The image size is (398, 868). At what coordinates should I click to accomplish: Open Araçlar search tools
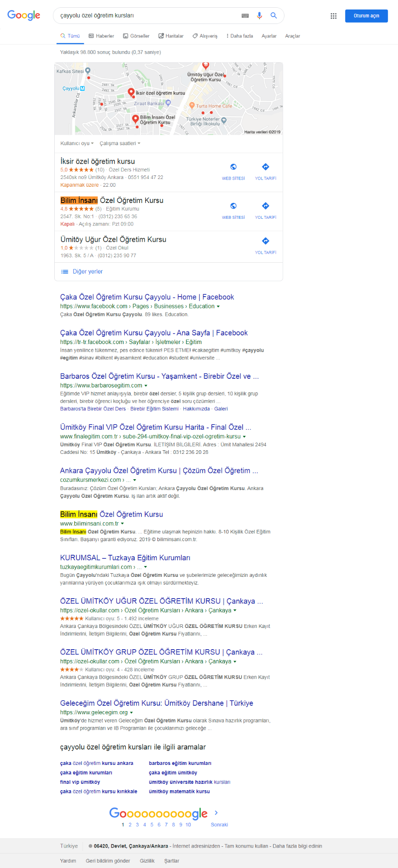click(x=293, y=36)
